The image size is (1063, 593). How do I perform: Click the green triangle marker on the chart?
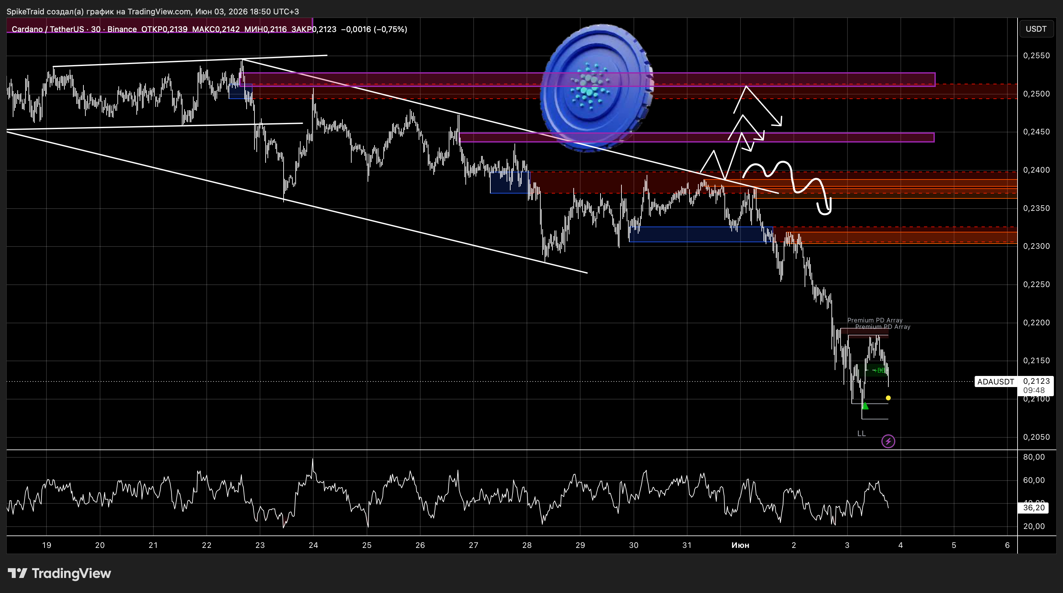(865, 406)
